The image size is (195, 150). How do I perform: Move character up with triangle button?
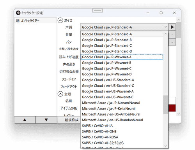(x=25, y=120)
